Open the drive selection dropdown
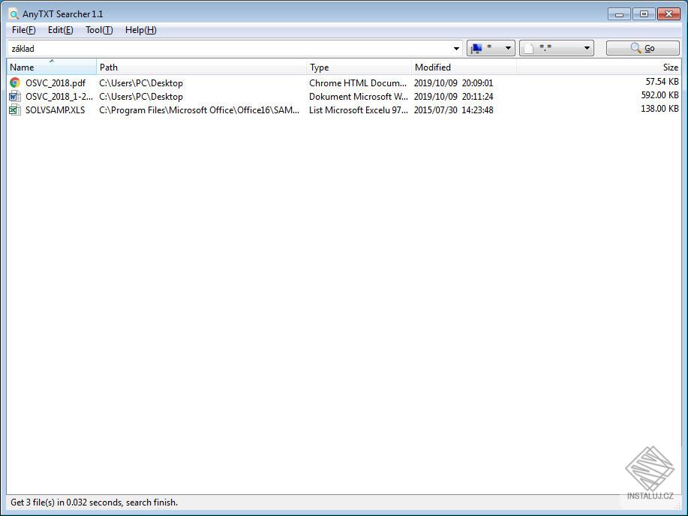The width and height of the screenshot is (688, 516). 491,48
